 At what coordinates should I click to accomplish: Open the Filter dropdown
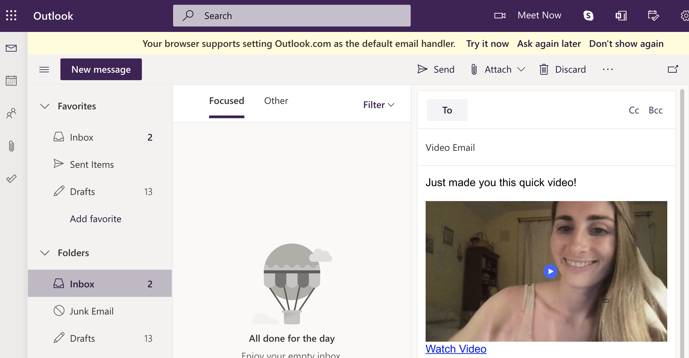pos(379,105)
